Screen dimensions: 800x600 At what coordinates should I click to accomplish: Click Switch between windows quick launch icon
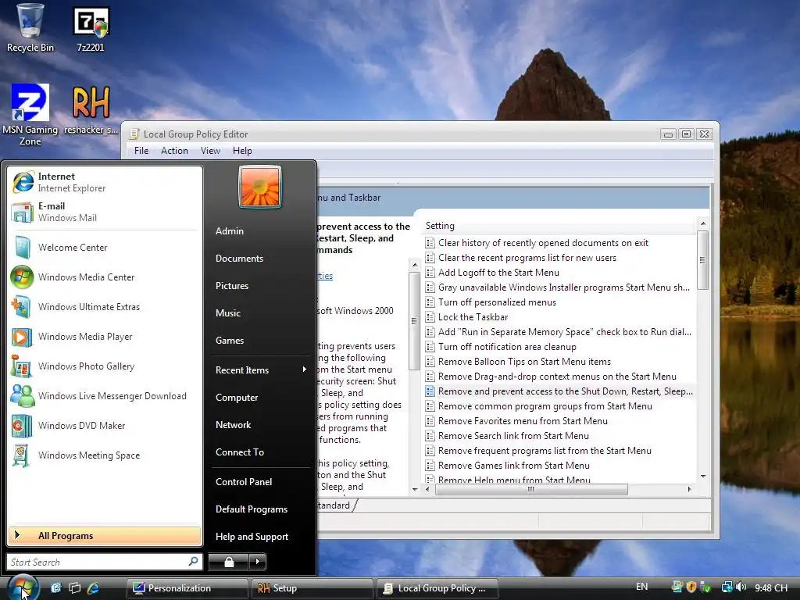pos(74,587)
